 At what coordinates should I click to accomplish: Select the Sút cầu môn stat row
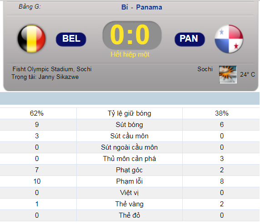coord(130,136)
